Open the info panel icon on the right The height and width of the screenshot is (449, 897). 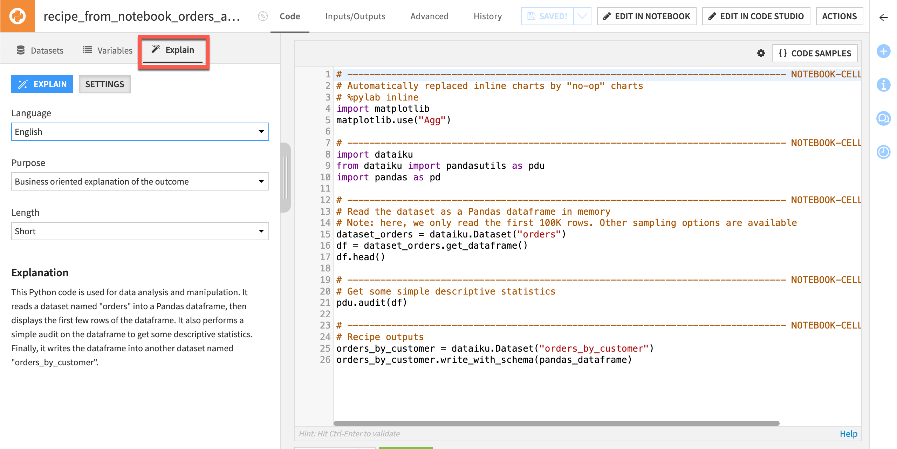click(x=883, y=85)
